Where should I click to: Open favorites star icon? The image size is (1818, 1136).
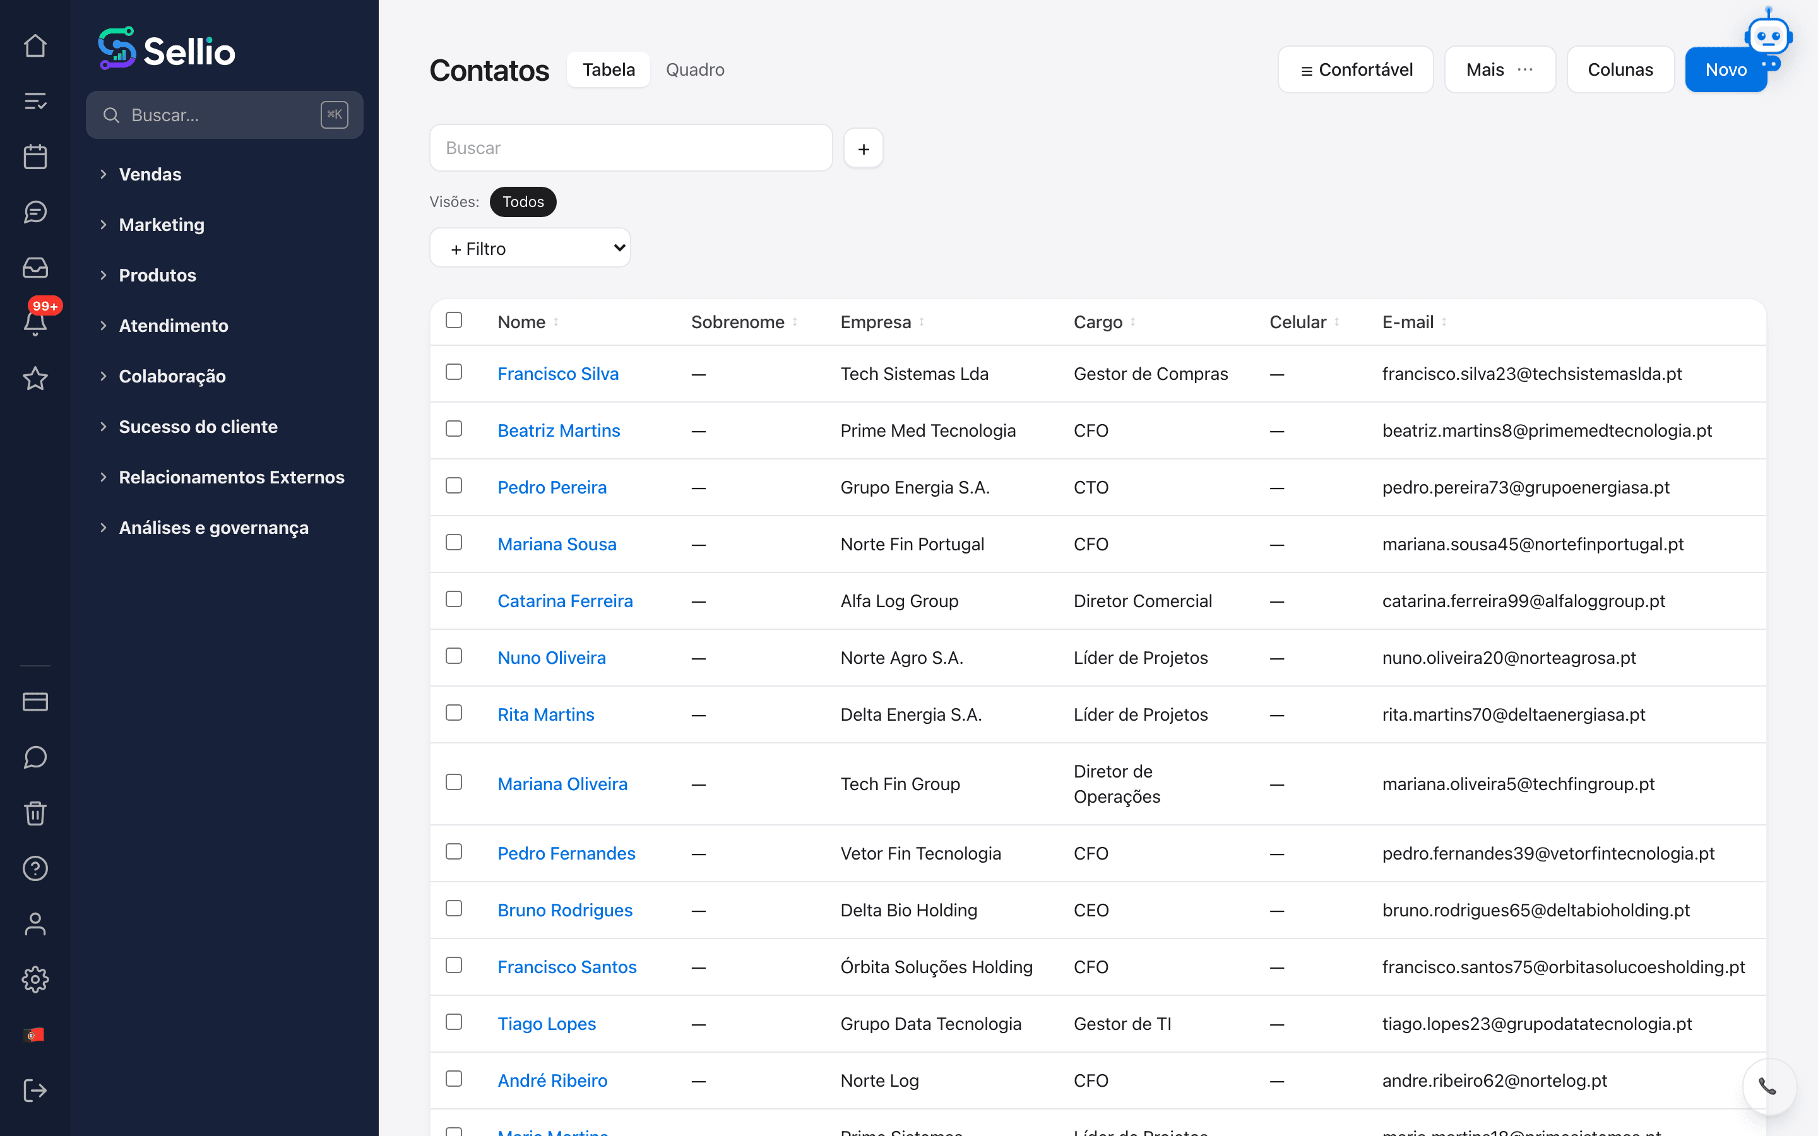click(x=35, y=379)
